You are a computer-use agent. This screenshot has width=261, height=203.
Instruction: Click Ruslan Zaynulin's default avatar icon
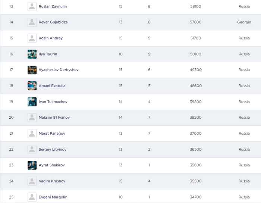tap(32, 6)
